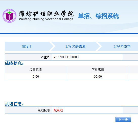
Task: Click the 60.00 academic score cell
Action: pyautogui.click(x=98, y=77)
